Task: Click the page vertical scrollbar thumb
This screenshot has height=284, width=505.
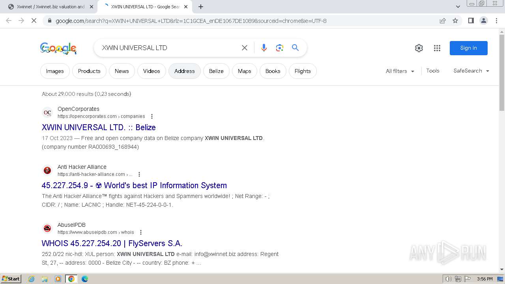Action: (502, 73)
